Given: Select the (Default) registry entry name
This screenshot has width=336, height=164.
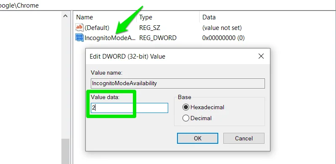Looking at the screenshot, I should (x=97, y=28).
